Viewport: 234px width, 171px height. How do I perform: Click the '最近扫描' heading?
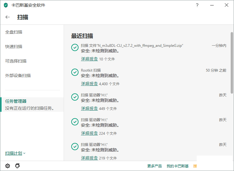tap(82, 36)
